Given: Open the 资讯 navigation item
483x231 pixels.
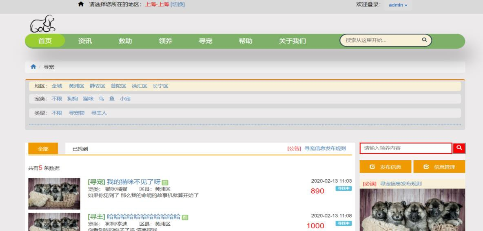Looking at the screenshot, I should (85, 41).
